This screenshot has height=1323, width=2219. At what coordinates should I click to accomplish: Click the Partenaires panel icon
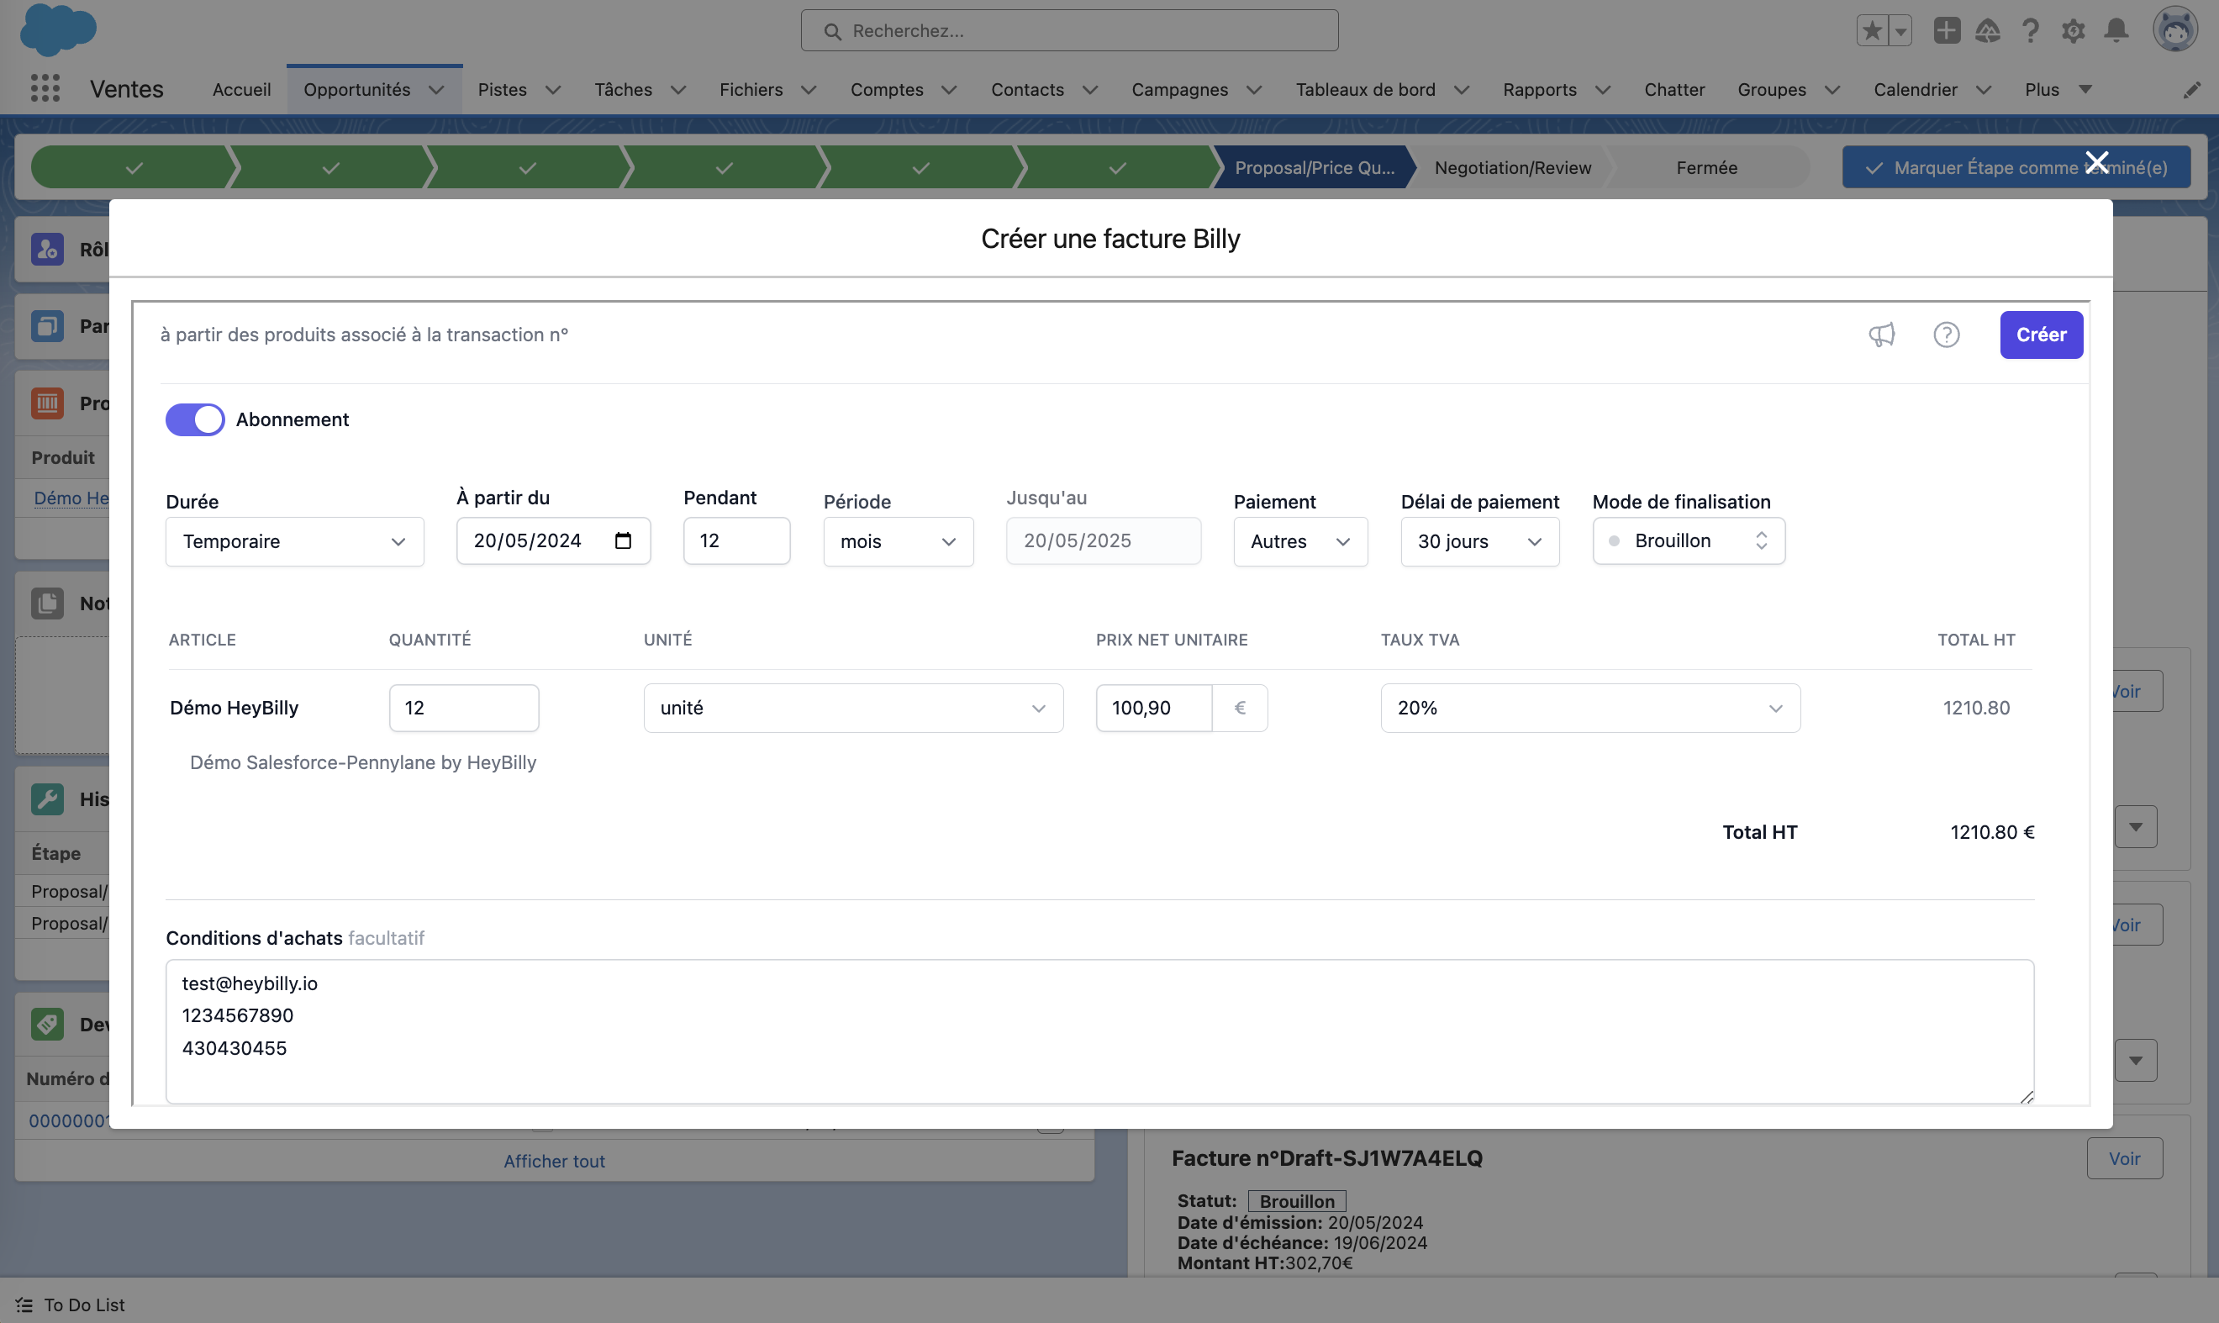point(47,325)
